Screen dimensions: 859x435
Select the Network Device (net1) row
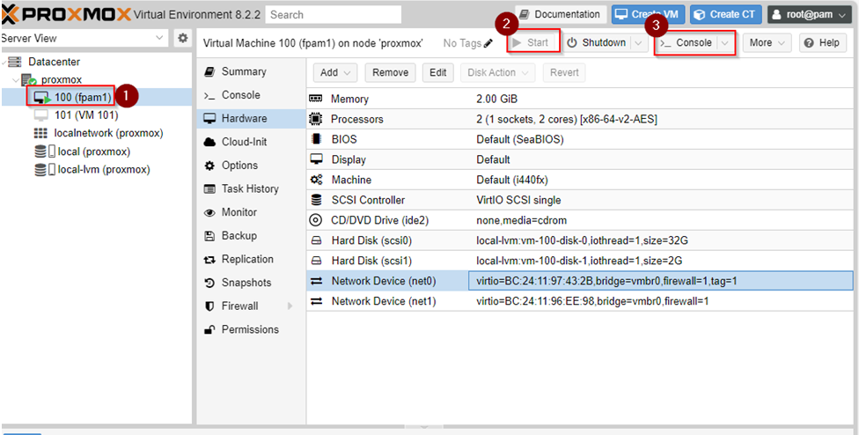click(580, 301)
